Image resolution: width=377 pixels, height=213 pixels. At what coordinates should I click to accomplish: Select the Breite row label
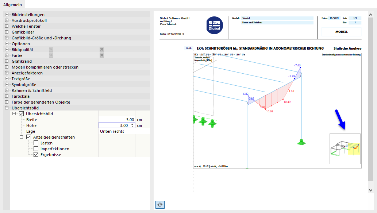coord(31,120)
